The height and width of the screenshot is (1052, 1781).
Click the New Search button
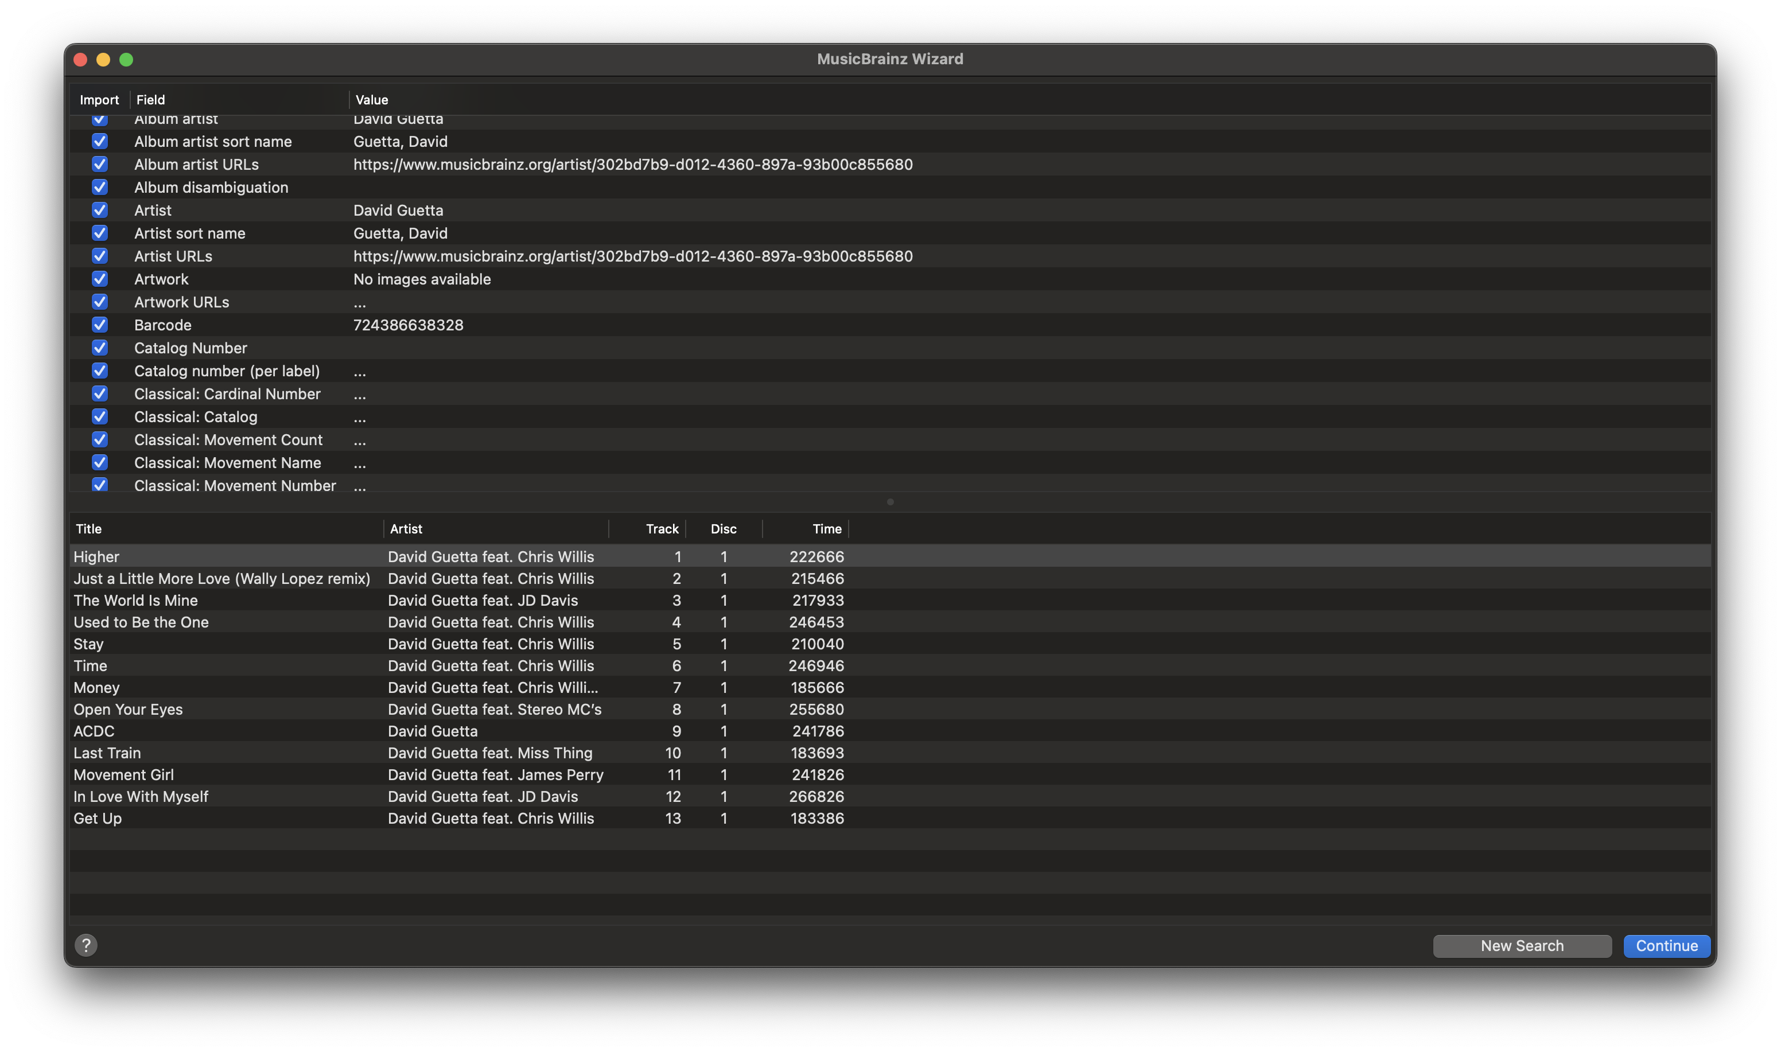tap(1522, 946)
